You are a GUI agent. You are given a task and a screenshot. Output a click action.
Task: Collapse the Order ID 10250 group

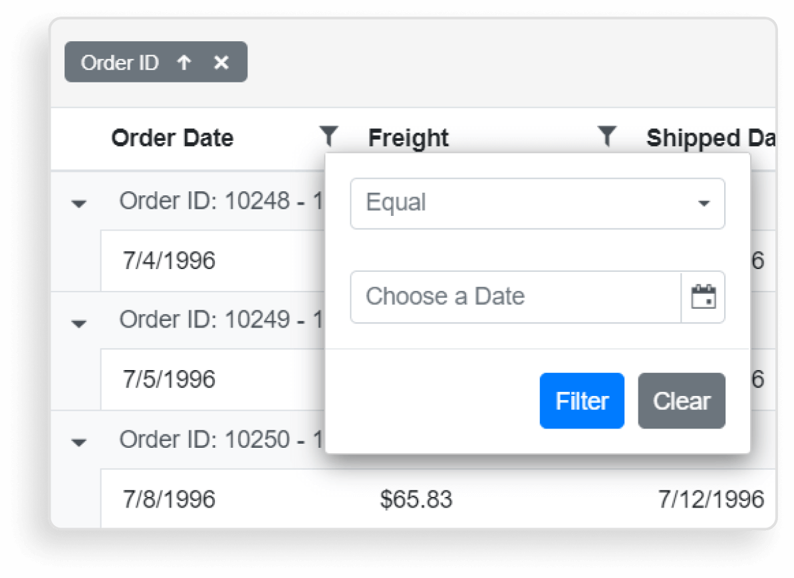(79, 442)
